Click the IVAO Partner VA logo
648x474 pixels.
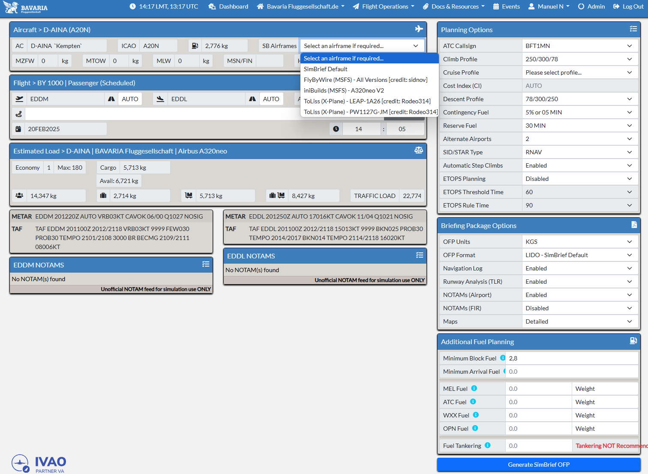[39, 464]
